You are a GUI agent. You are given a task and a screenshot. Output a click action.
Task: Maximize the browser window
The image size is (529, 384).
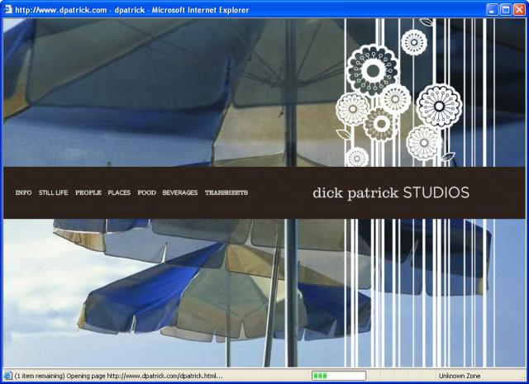504,9
